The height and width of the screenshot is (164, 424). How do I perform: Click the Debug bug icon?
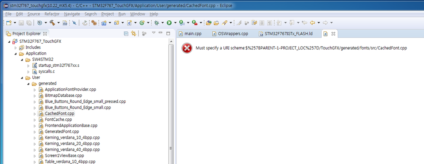157,23
